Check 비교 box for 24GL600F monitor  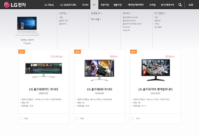pos(133,119)
